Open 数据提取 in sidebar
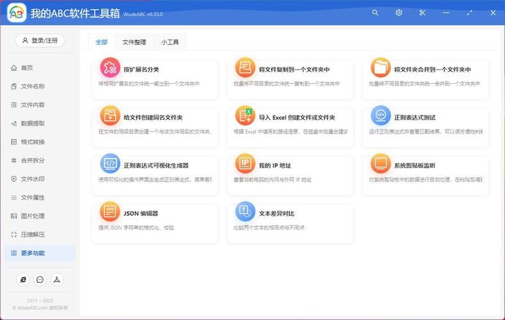 coord(40,124)
